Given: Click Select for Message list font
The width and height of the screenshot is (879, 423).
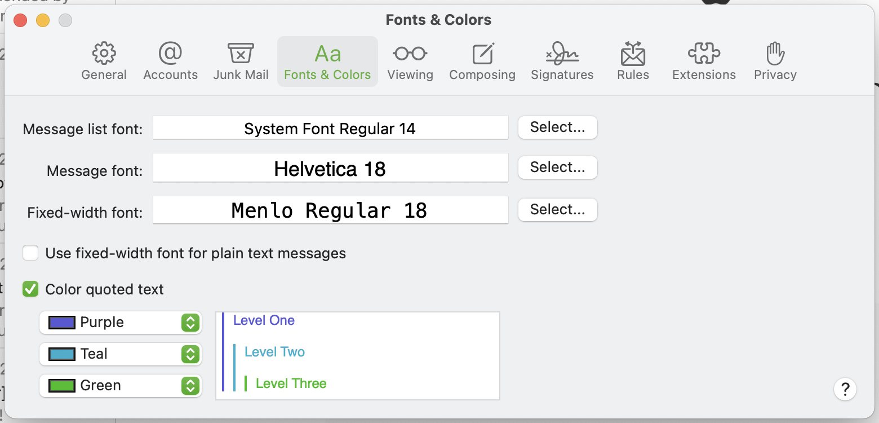Looking at the screenshot, I should click(557, 127).
